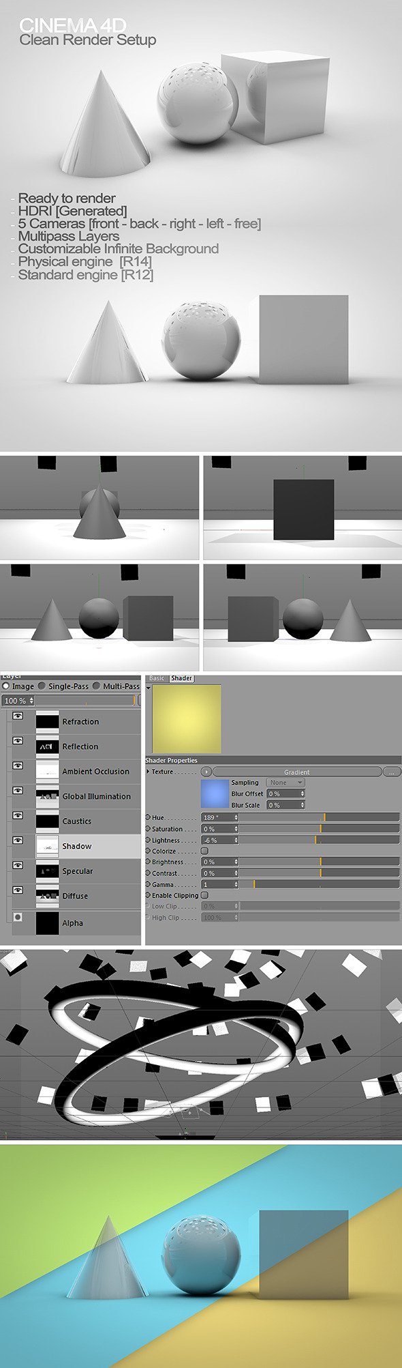Toggle visibility of the Reflection layer
402x1368 pixels.
18,740
